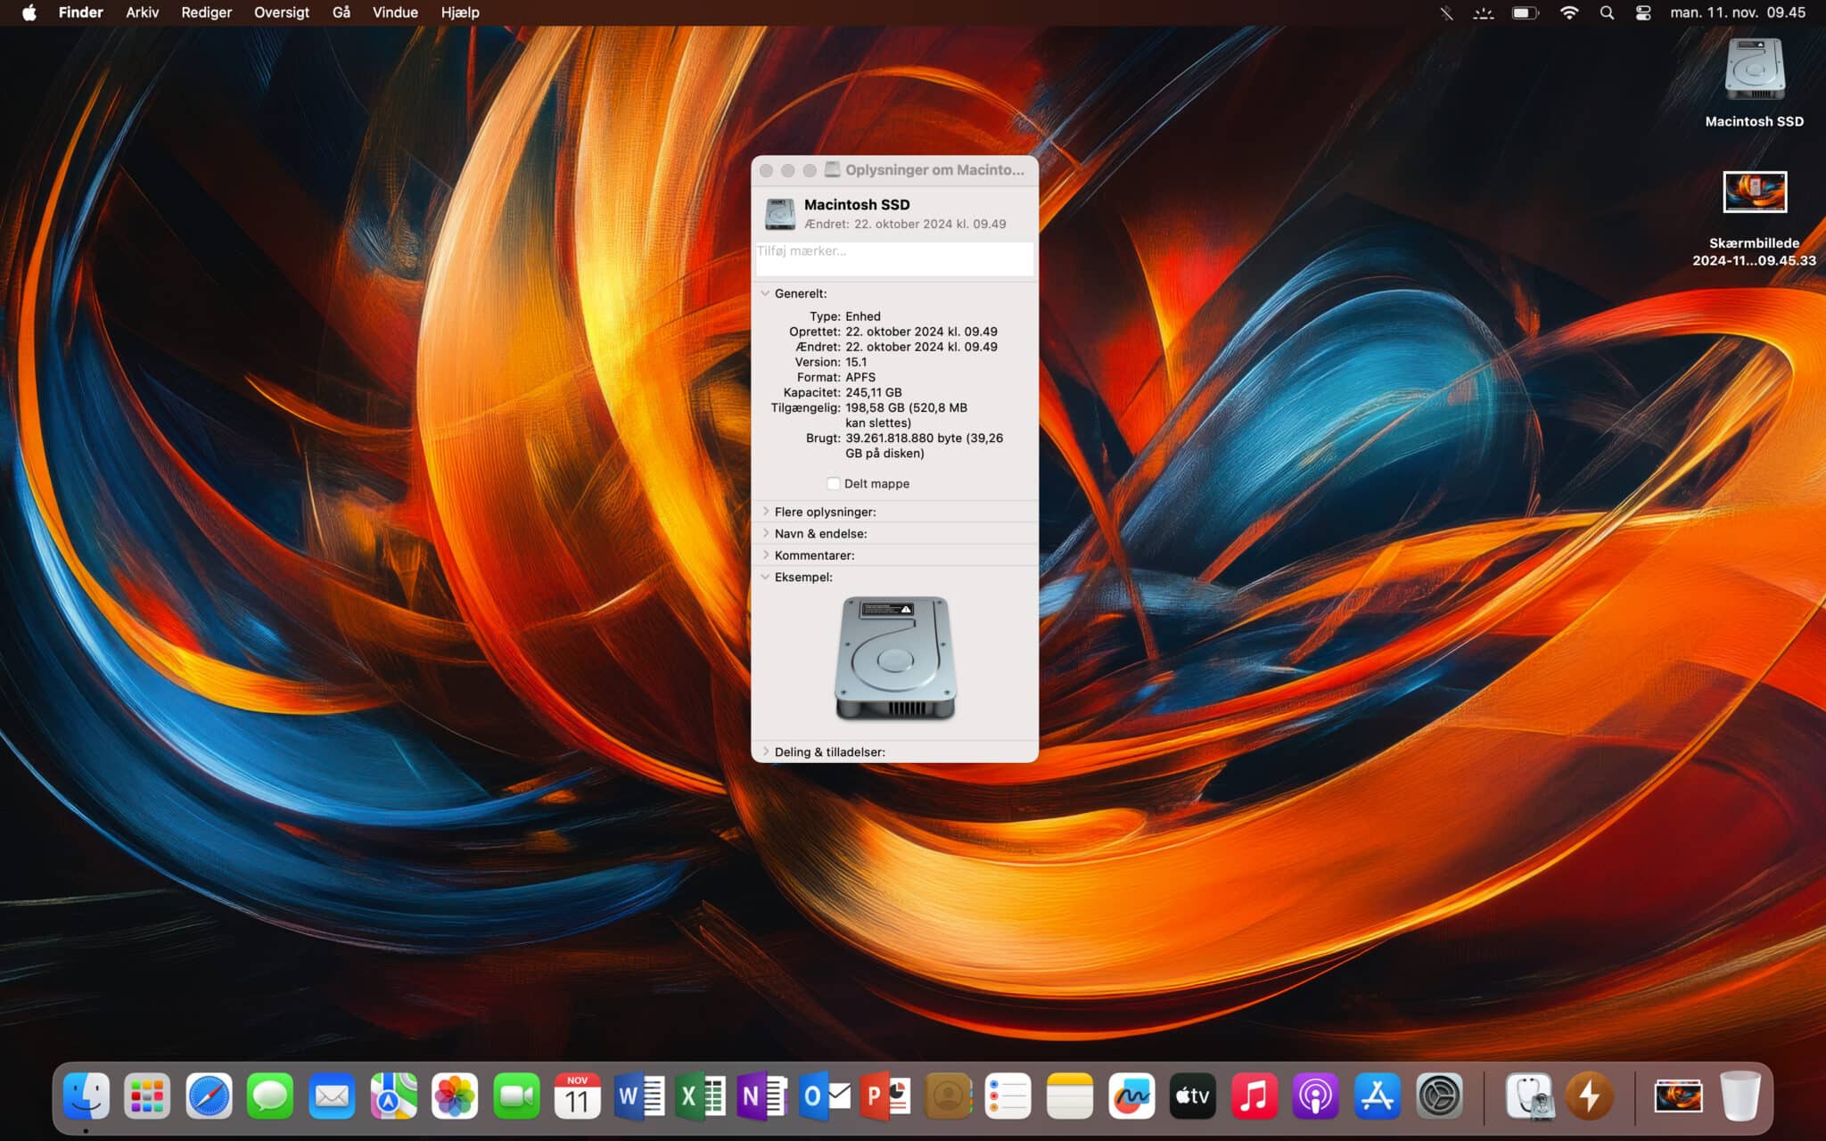Open the Oversigt menu

(x=281, y=12)
